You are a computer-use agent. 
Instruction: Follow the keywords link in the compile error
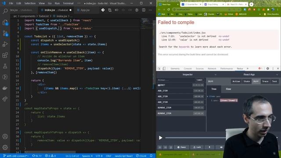pos(184,47)
